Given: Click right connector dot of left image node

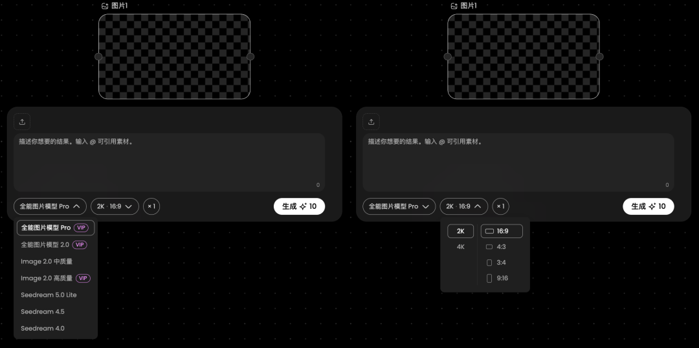Looking at the screenshot, I should [250, 56].
